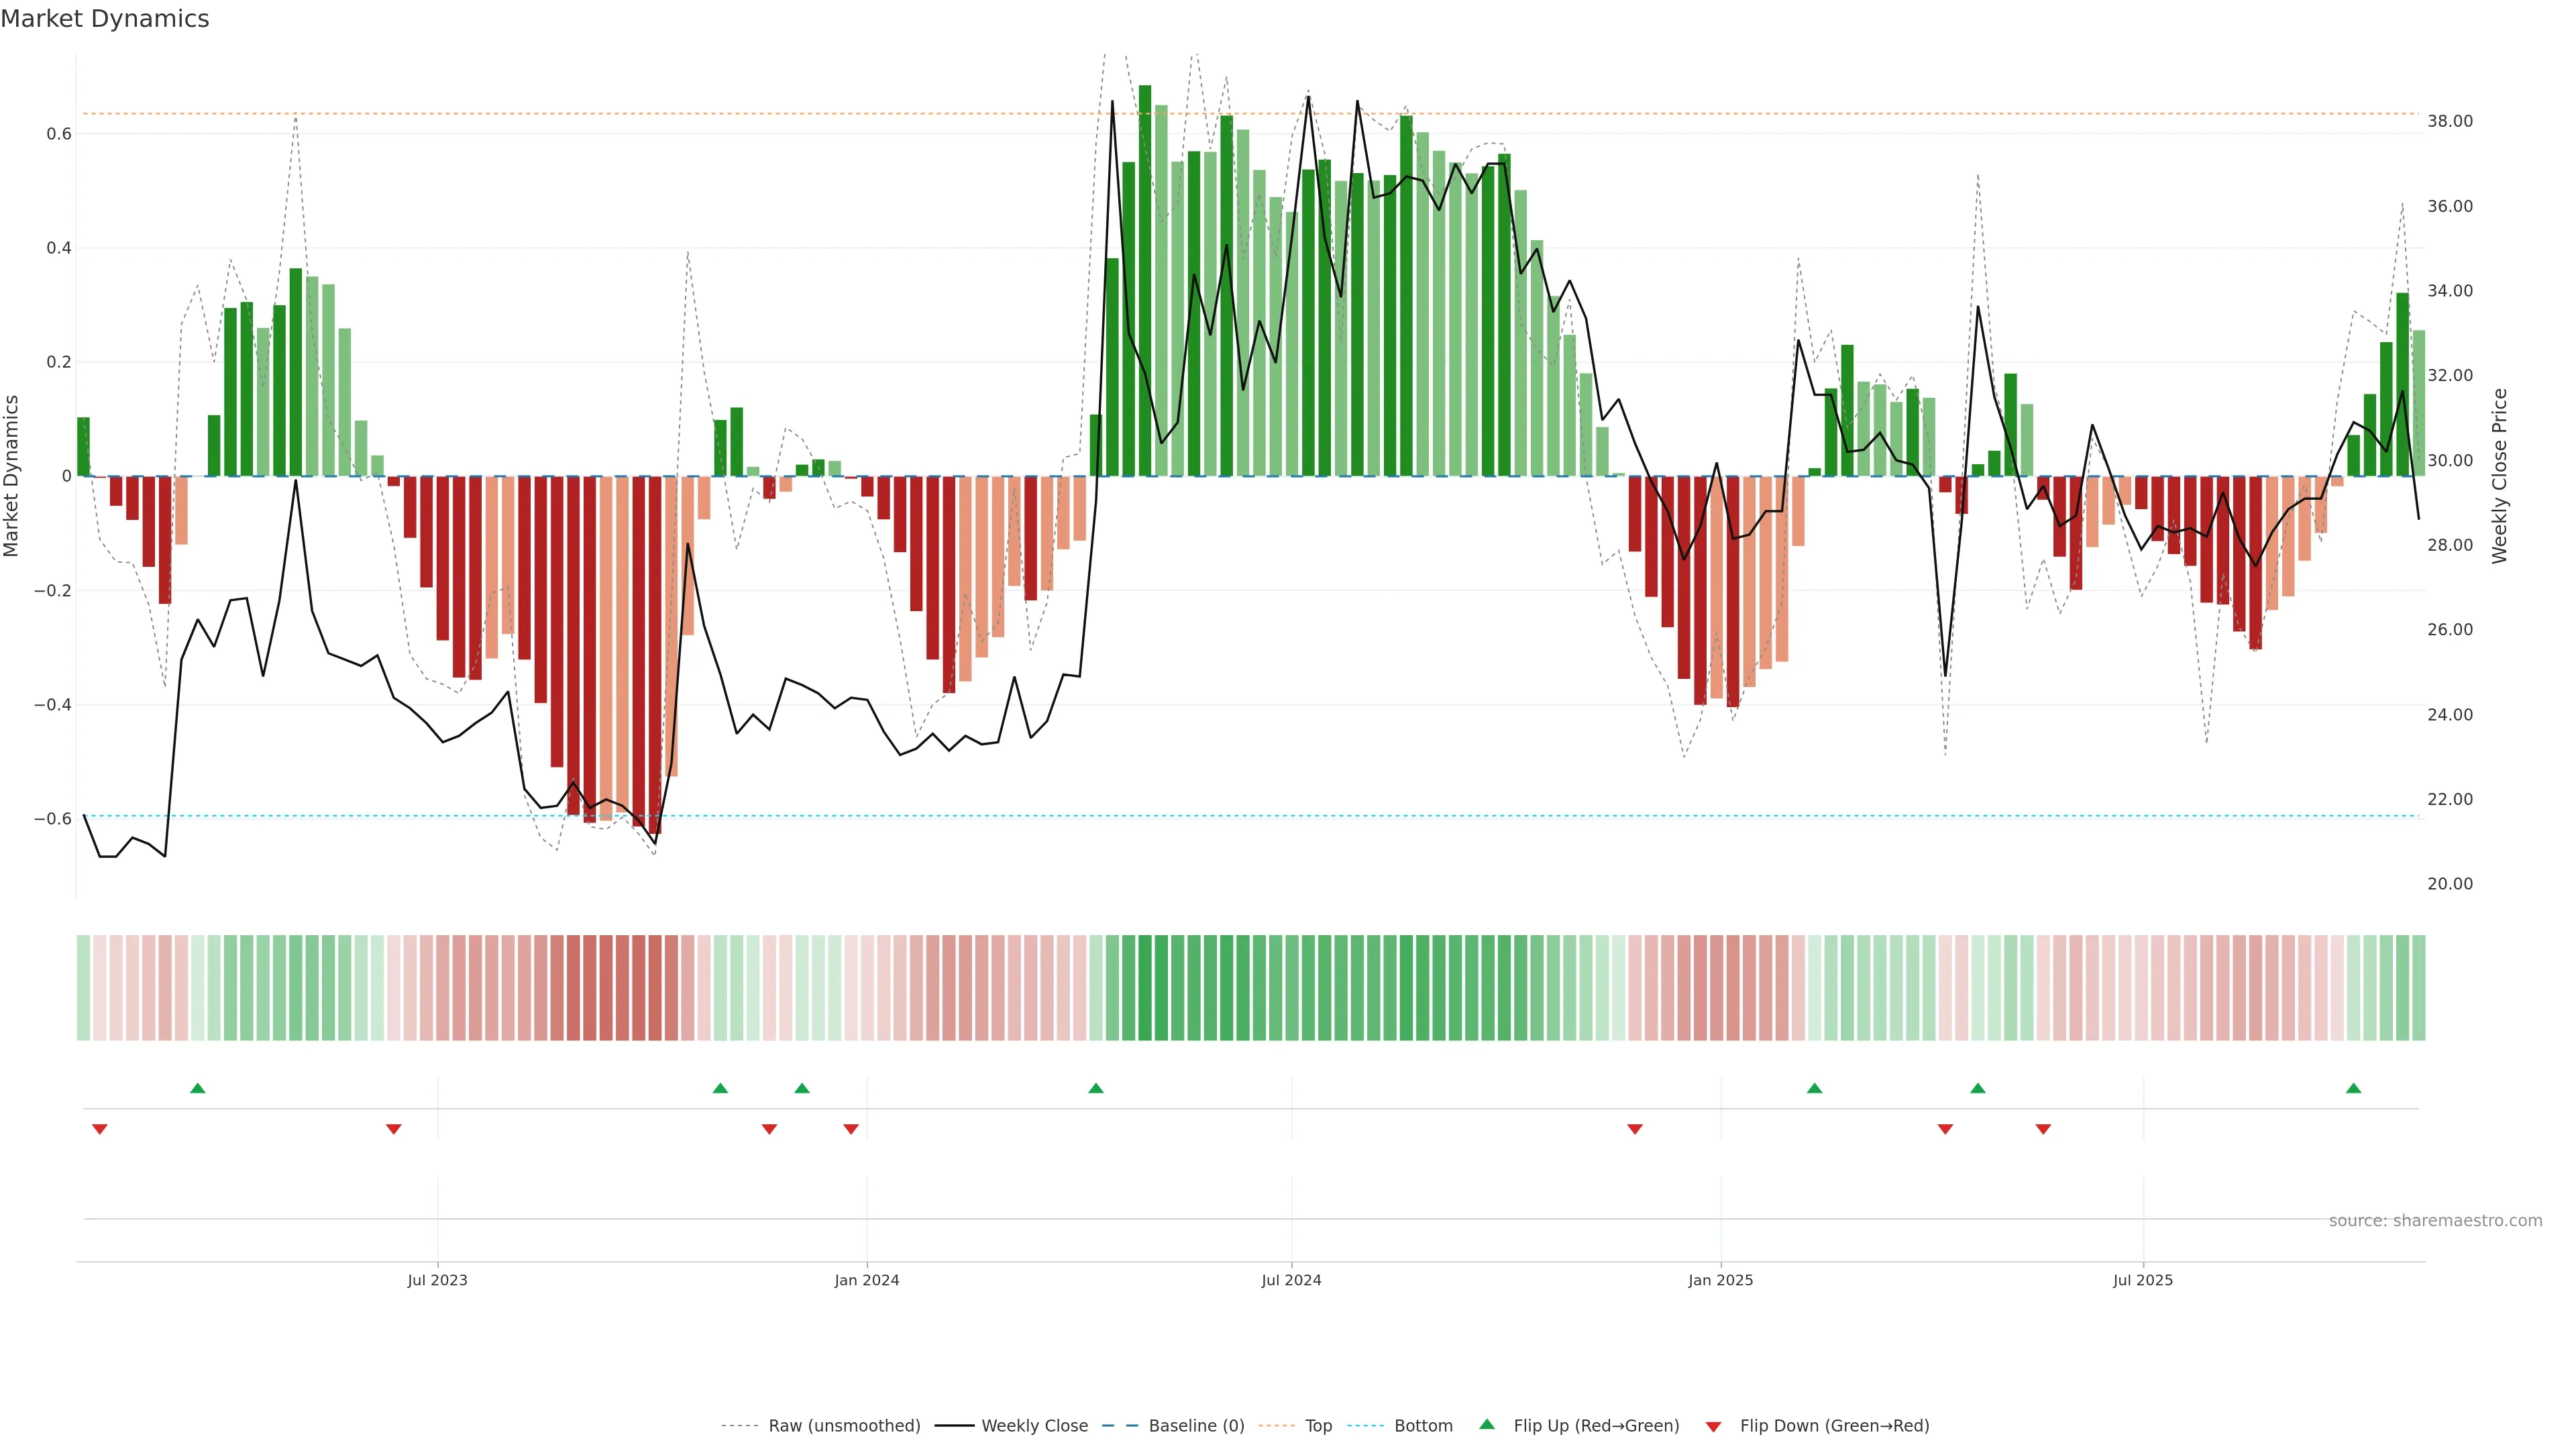
Task: Click the Market Dynamics chart title
Action: [x=105, y=19]
